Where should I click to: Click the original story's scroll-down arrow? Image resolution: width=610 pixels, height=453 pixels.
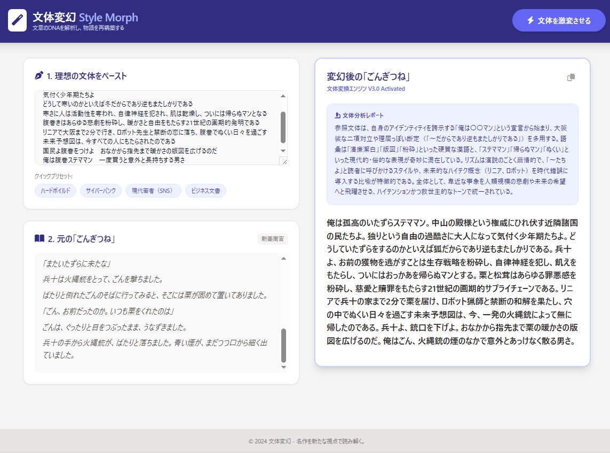pos(283,367)
